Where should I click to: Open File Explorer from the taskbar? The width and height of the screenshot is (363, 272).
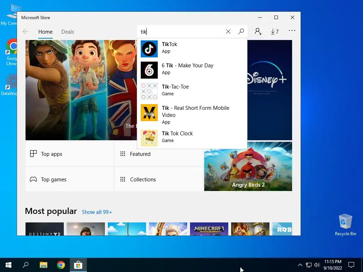click(43, 265)
